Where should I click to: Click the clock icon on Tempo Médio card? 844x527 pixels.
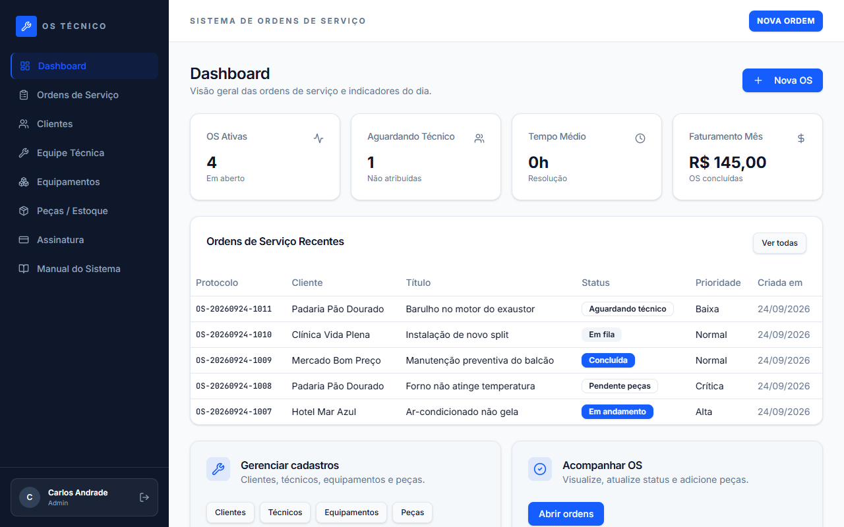(640, 138)
